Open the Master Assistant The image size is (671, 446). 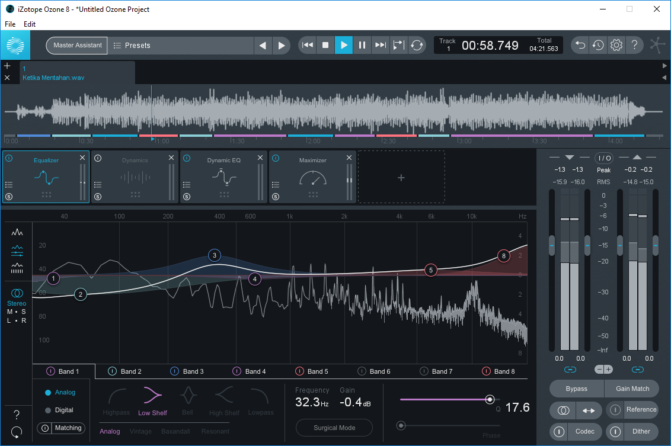tap(76, 46)
